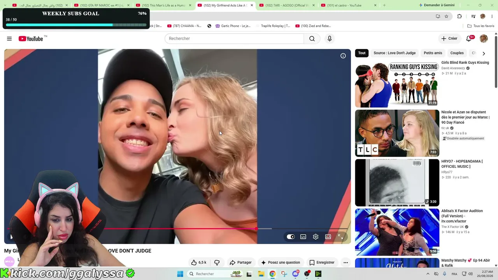Click Posez une question button
498x280 pixels.
pyautogui.click(x=281, y=262)
